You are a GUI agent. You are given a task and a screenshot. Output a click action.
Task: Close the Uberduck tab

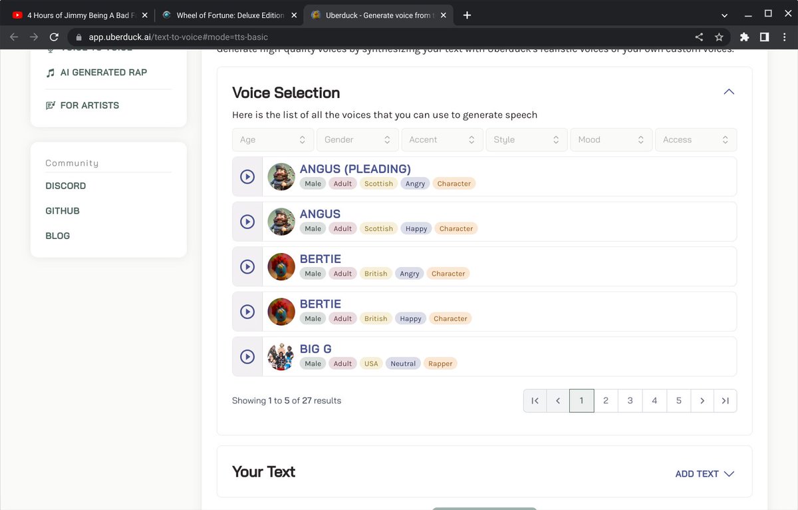(x=443, y=15)
